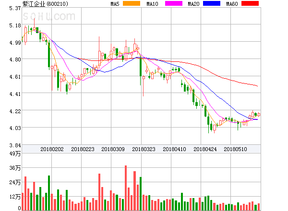This screenshot has height=211, width=288.
Task: Click the tallest red volume bar
Action: pos(126,188)
